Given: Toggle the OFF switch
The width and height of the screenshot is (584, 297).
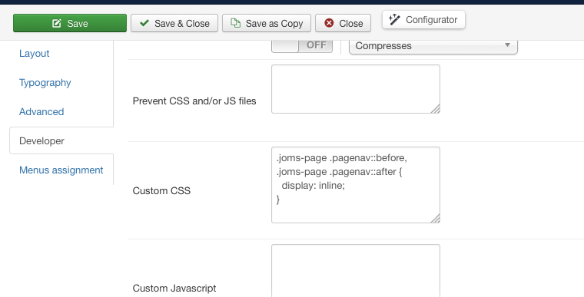Looking at the screenshot, I should coord(302,45).
